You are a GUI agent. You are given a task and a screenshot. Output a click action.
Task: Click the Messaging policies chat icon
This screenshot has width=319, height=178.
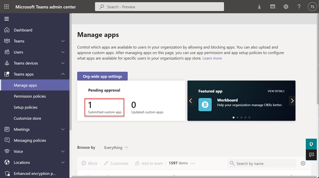(x=7, y=140)
